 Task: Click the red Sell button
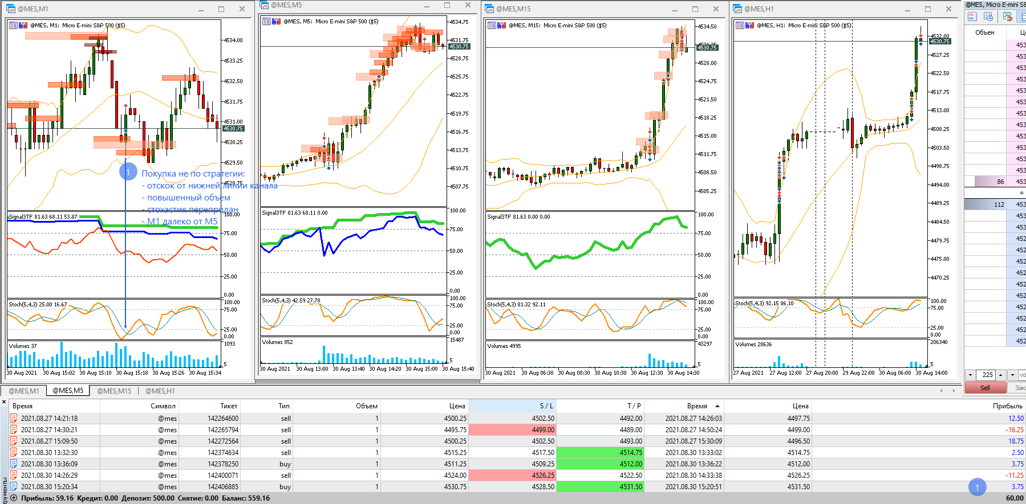pyautogui.click(x=985, y=387)
